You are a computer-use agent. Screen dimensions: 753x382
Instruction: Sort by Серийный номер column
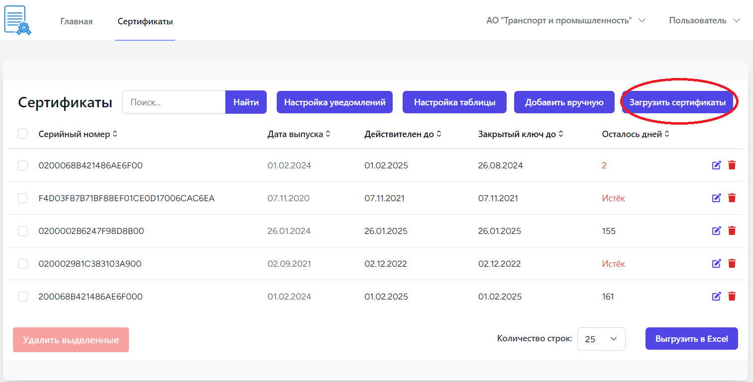click(78, 134)
